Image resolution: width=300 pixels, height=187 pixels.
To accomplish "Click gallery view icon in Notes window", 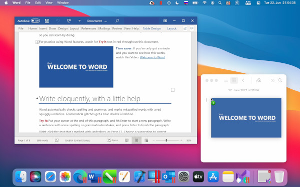I will [234, 80].
